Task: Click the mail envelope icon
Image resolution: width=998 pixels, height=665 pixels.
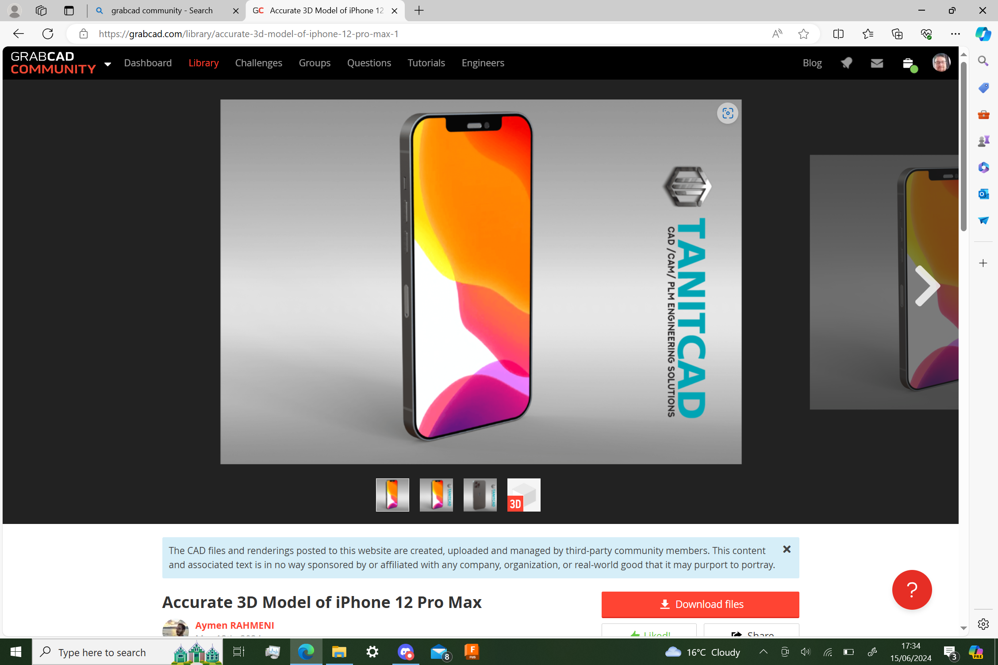Action: pyautogui.click(x=878, y=63)
